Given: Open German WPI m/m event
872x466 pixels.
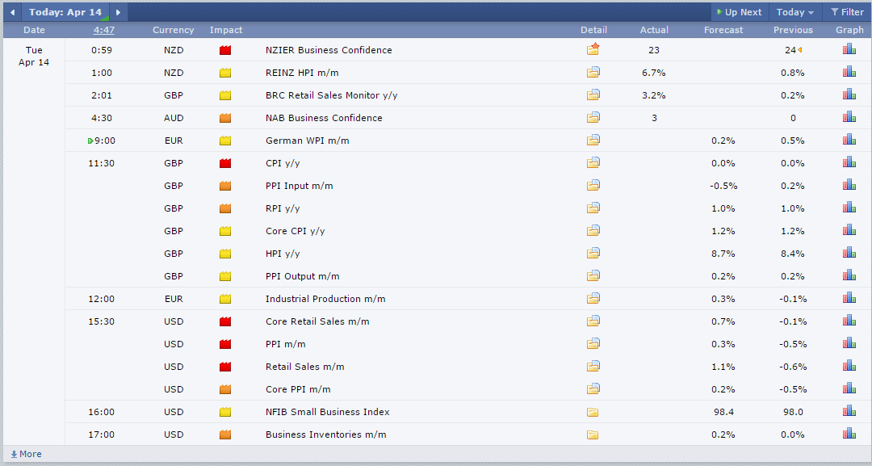Looking at the screenshot, I should pos(308,141).
